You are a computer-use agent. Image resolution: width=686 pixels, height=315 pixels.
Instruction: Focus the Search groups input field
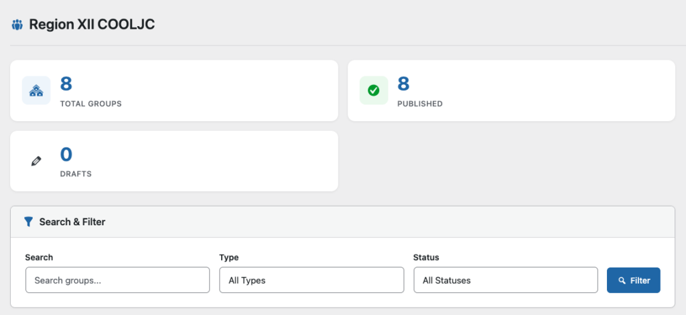click(117, 280)
